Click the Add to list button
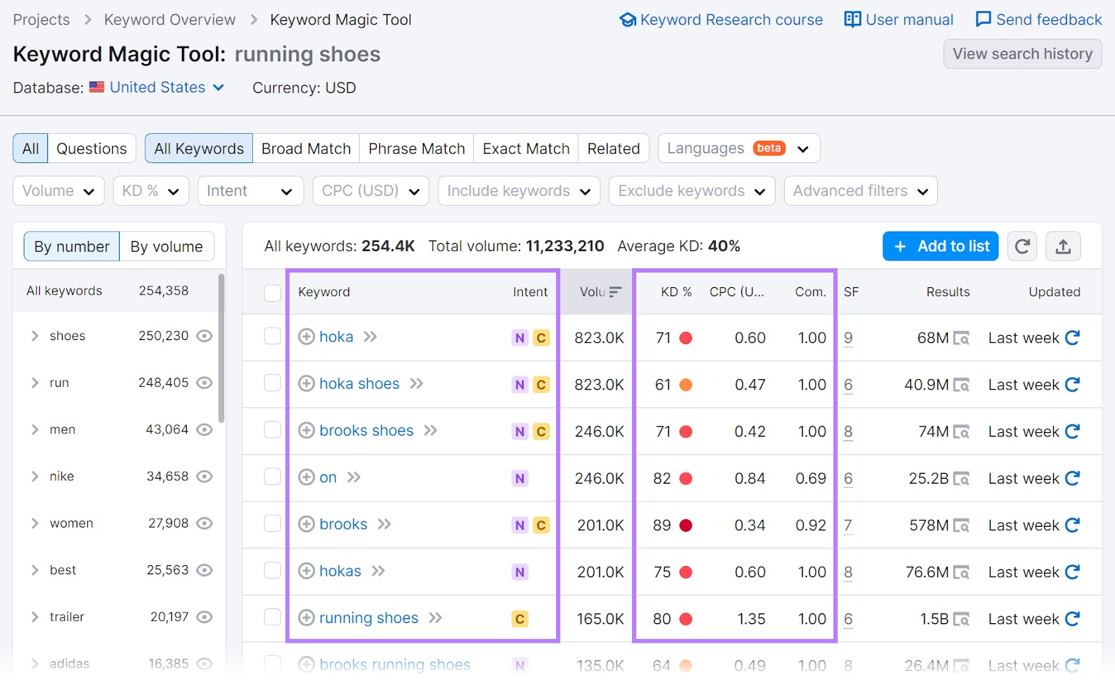 pyautogui.click(x=940, y=246)
